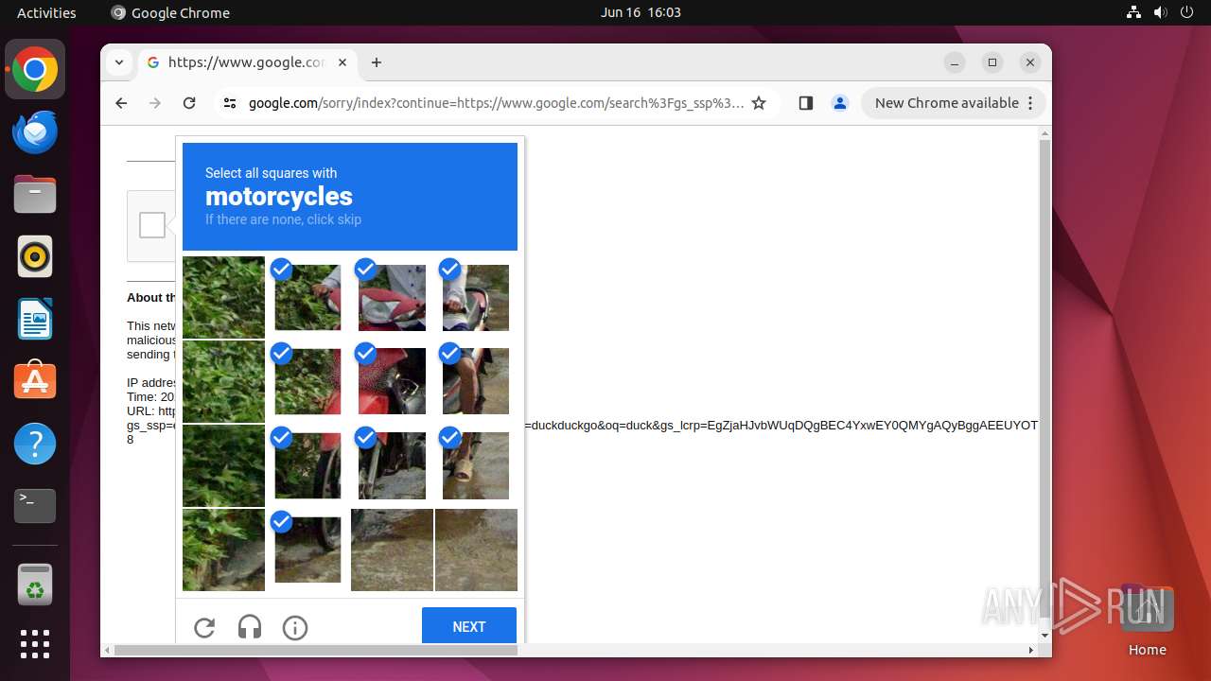Open the Terminal from the dock

35,506
